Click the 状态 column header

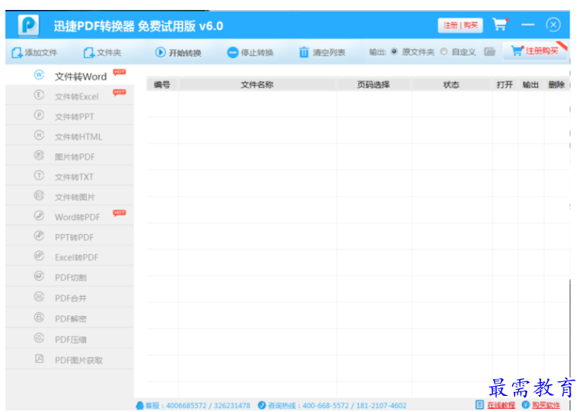click(x=451, y=84)
